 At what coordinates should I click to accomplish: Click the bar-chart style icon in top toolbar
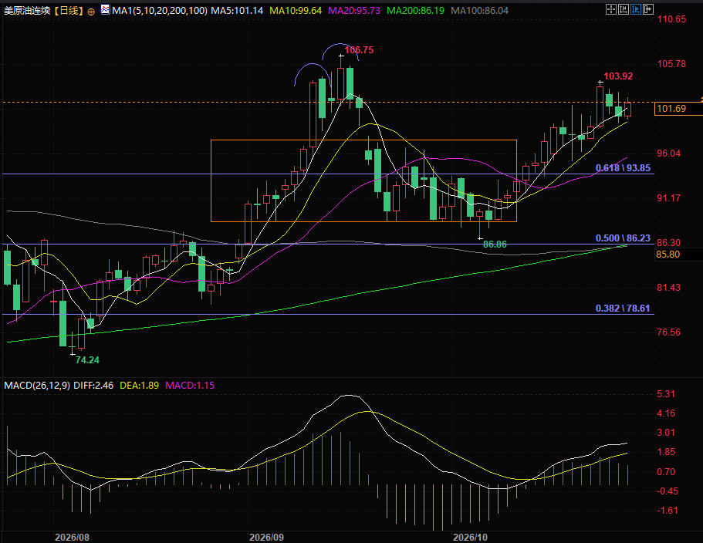coord(624,9)
